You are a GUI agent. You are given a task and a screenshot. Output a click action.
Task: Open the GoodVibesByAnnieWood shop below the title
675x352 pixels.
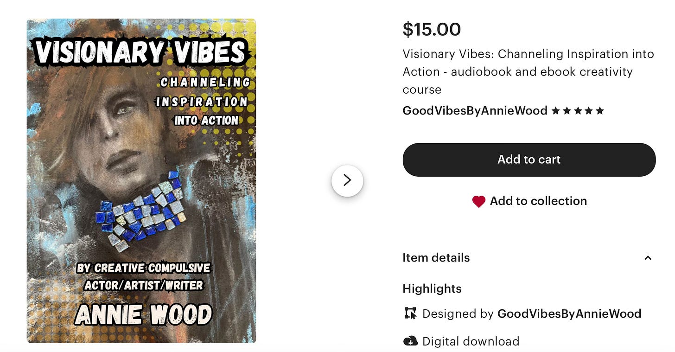475,111
